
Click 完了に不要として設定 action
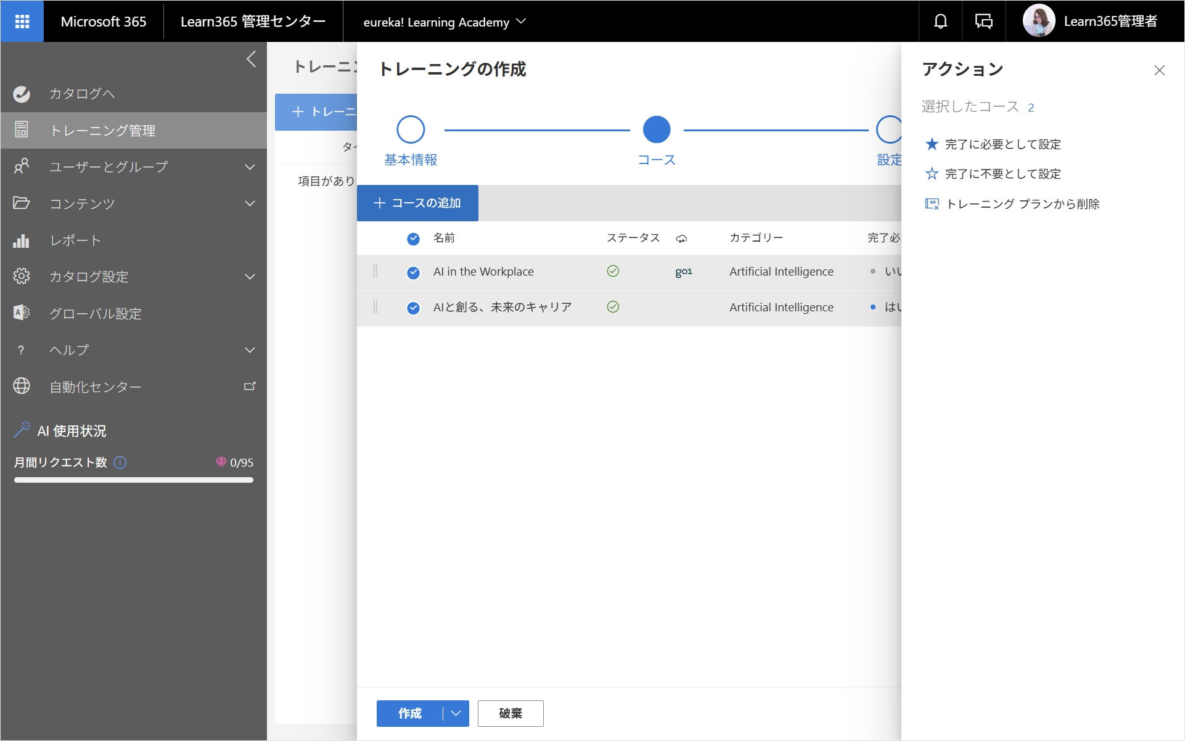click(x=993, y=174)
